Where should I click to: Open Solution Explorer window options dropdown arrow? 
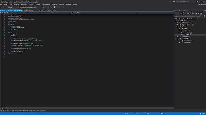[202, 11]
